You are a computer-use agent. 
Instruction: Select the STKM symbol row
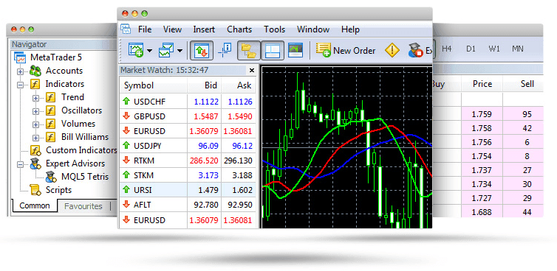(188, 175)
